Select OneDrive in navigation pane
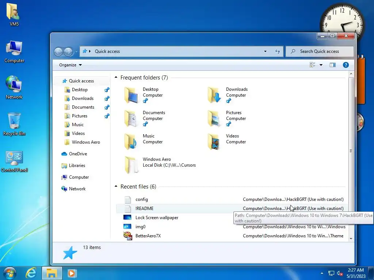This screenshot has width=374, height=280. (78, 154)
